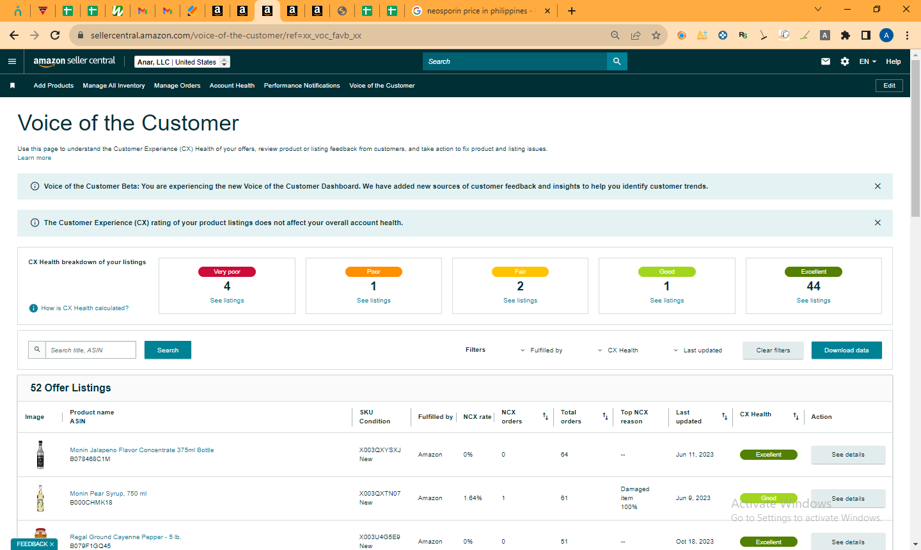The height and width of the screenshot is (550, 921).
Task: Expand the CX Health filter
Action: click(x=618, y=350)
